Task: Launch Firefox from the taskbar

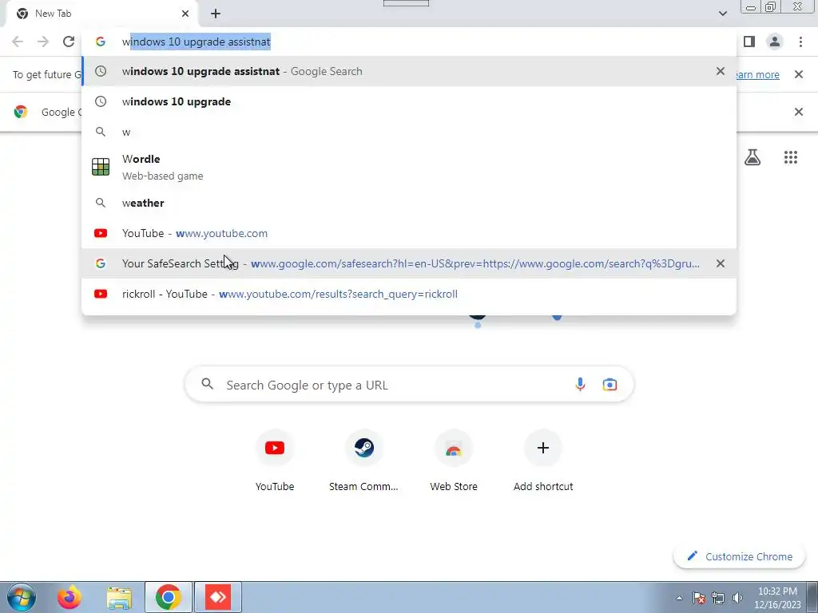Action: pyautogui.click(x=69, y=597)
